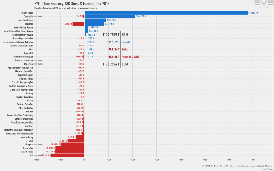
Task: Select 'Contract Brokers Fee (corp)' label
Action: click(x=21, y=86)
